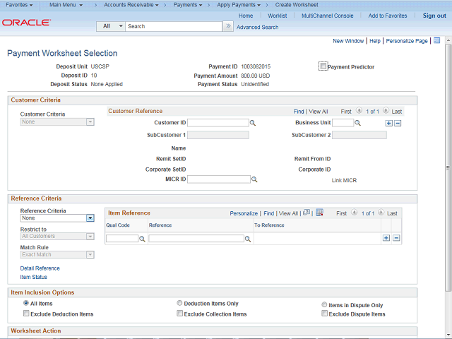Image resolution: width=452 pixels, height=339 pixels.
Task: Click the Customer ID lookup magnifier icon
Action: (253, 123)
